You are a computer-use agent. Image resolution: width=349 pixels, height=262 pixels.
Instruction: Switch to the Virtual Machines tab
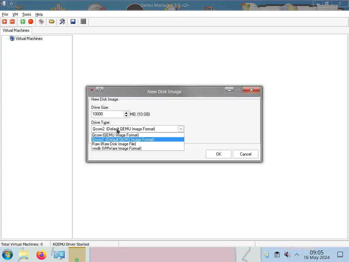click(x=16, y=30)
